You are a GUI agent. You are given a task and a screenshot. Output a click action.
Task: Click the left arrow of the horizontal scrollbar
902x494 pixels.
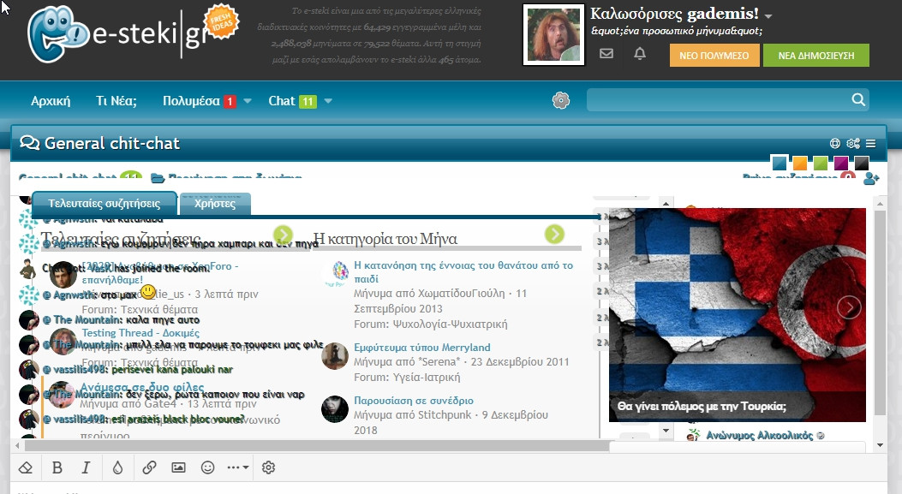(x=17, y=445)
